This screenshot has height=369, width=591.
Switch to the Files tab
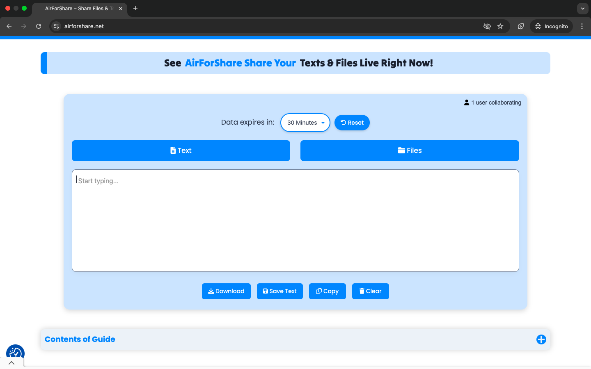pyautogui.click(x=410, y=150)
